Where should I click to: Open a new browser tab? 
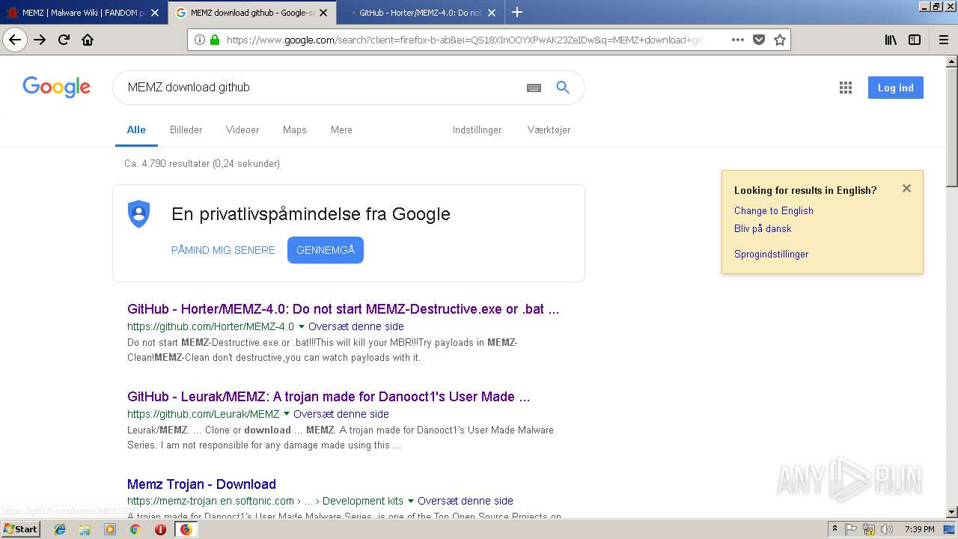tap(516, 12)
